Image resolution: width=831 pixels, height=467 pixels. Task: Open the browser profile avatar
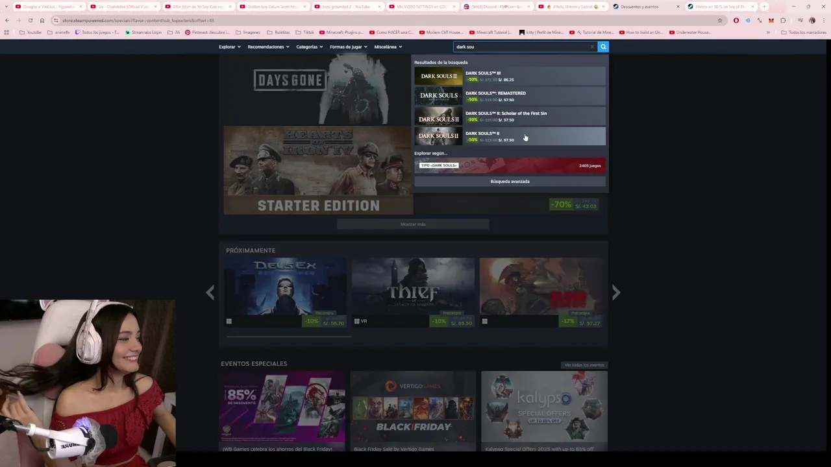(x=812, y=20)
